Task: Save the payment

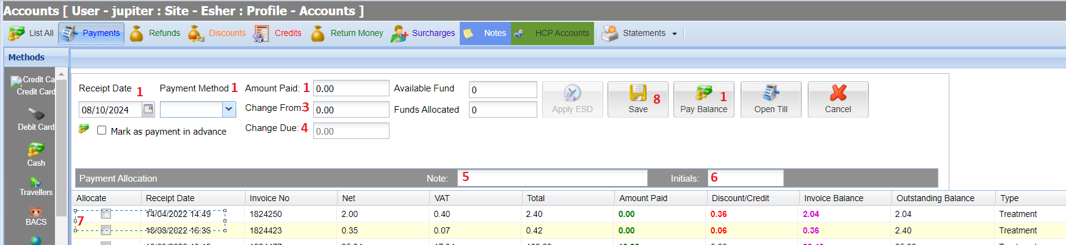Action: click(638, 99)
